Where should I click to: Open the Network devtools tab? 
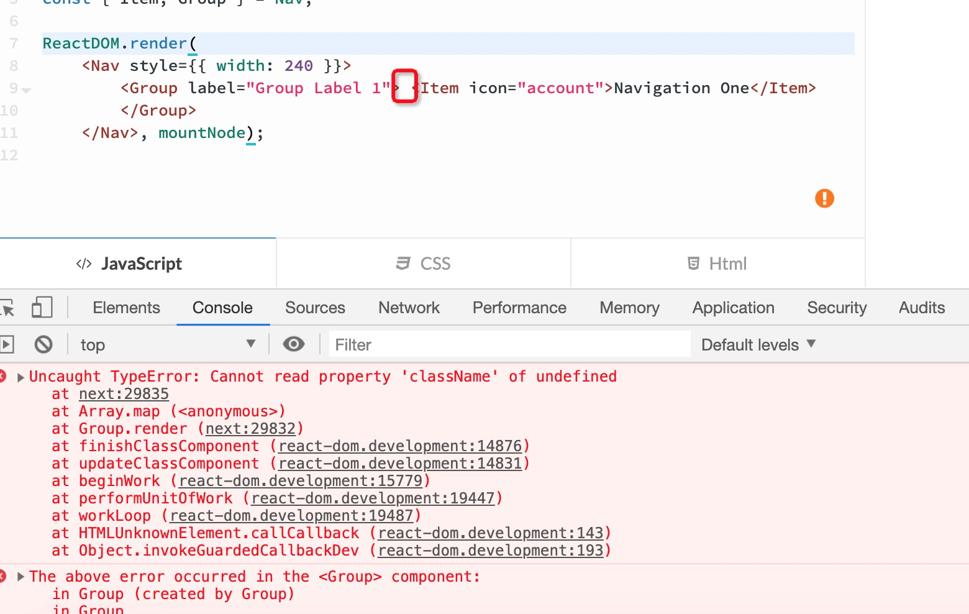[x=409, y=308]
